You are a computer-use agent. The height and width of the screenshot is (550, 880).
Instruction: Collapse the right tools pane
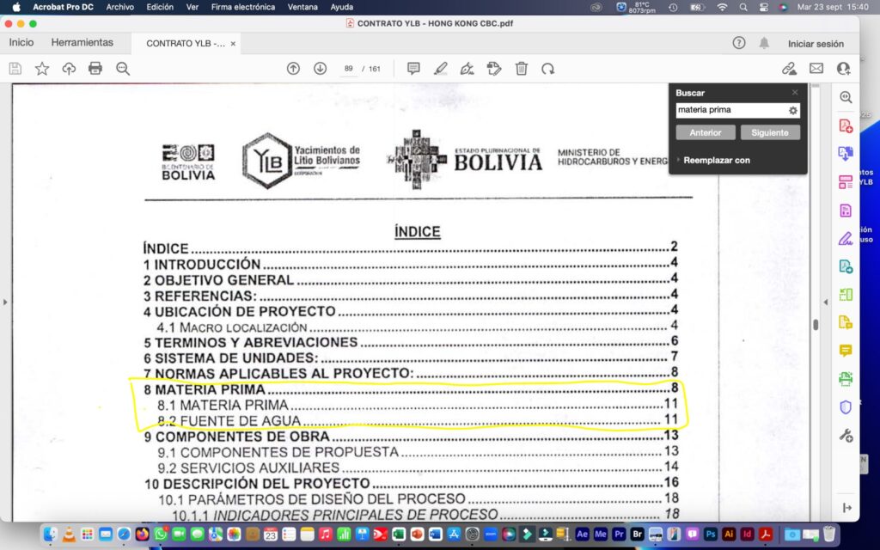point(846,508)
